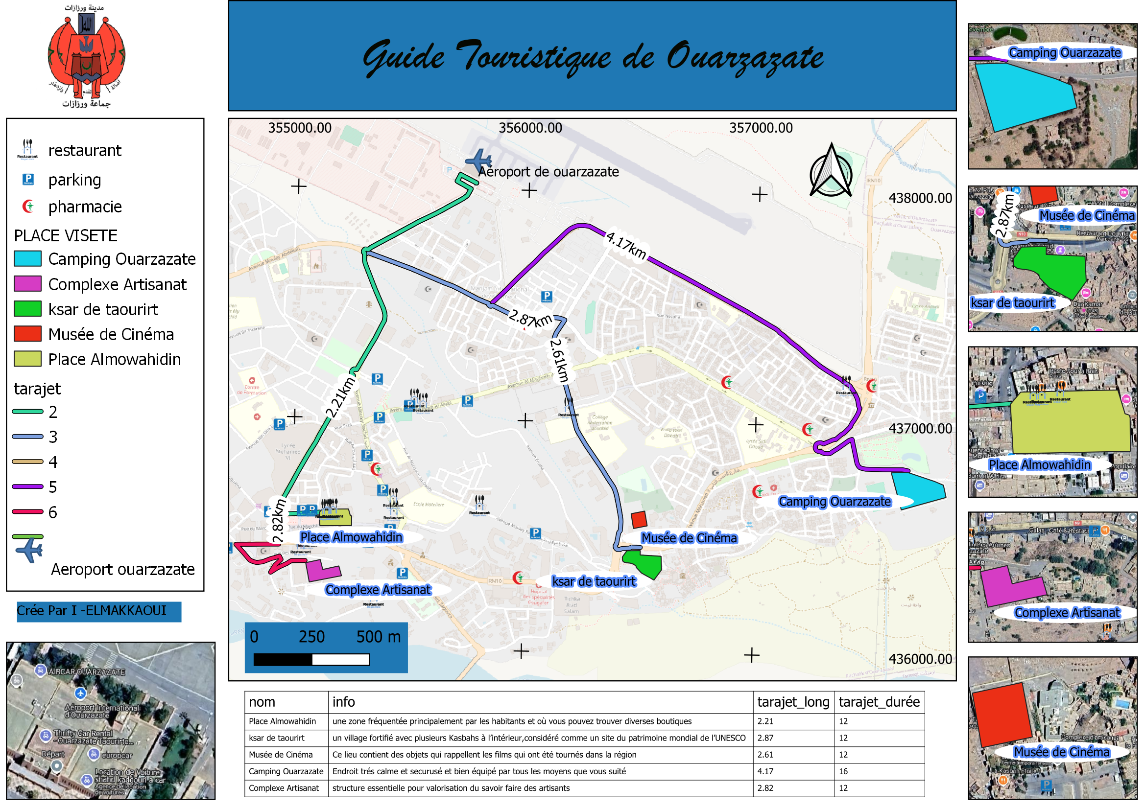Click the '356000.00' coordinate label
Image resolution: width=1145 pixels, height=809 pixels.
(x=530, y=128)
